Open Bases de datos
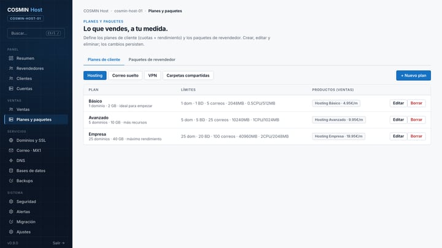The width and height of the screenshot is (442, 248). pyautogui.click(x=36, y=171)
